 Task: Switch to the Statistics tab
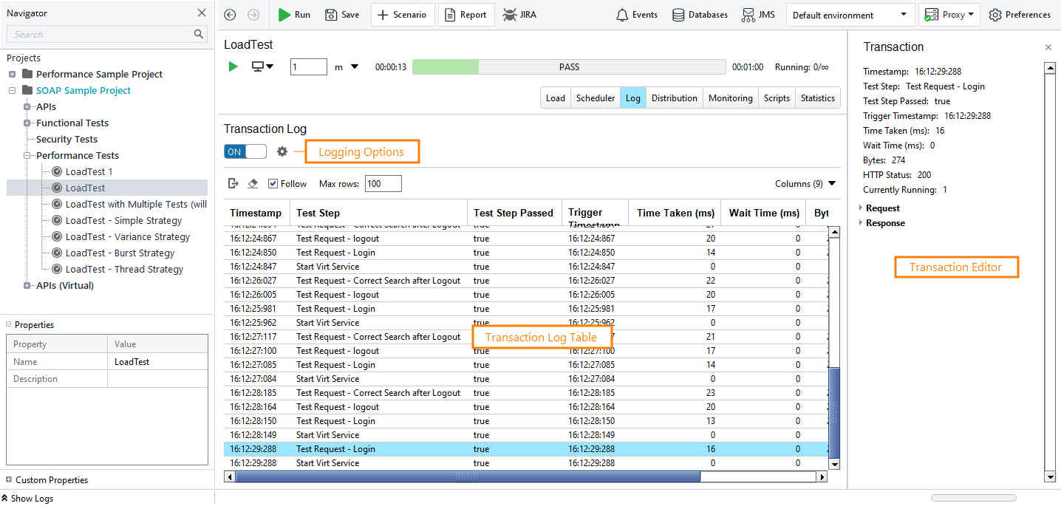(817, 97)
